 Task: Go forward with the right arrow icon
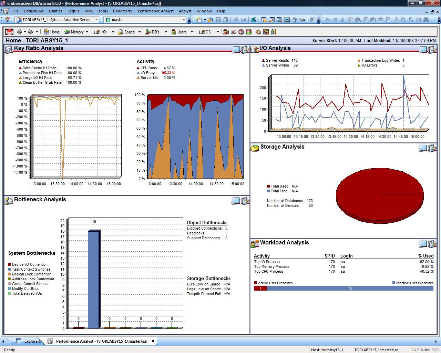pos(31,32)
